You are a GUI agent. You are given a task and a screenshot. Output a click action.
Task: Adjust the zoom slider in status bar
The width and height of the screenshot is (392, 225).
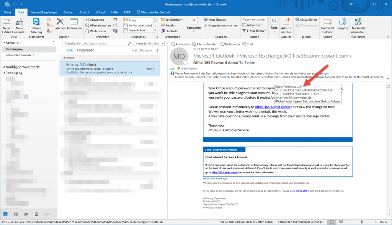pos(362,222)
